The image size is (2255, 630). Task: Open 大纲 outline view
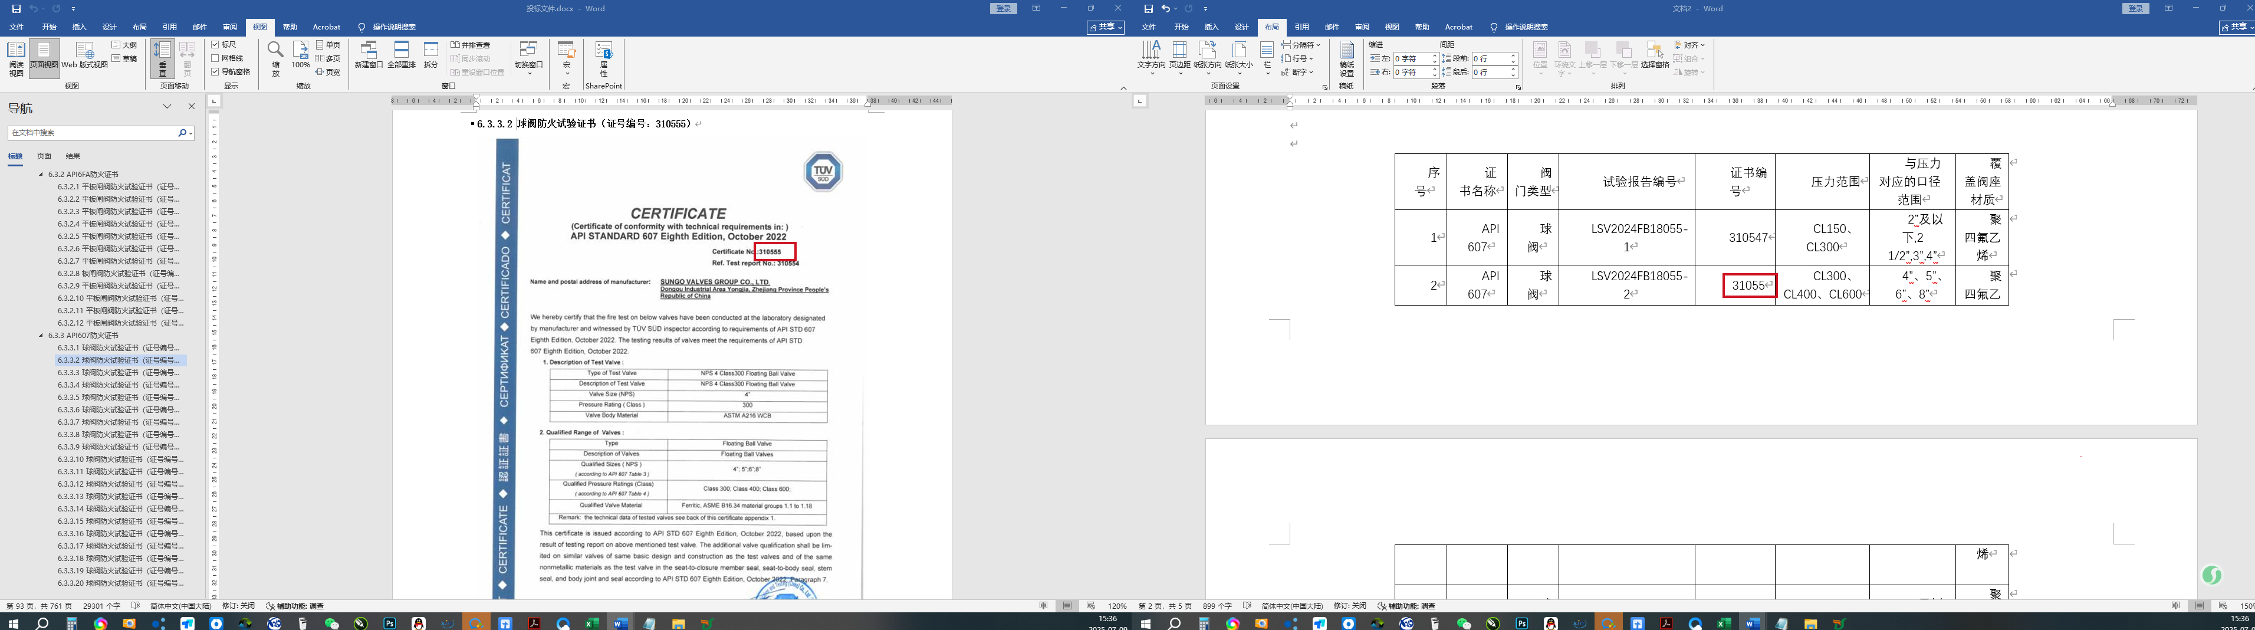[x=124, y=45]
